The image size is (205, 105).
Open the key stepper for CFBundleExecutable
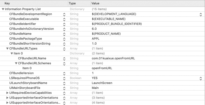pyautogui.click(x=64, y=19)
